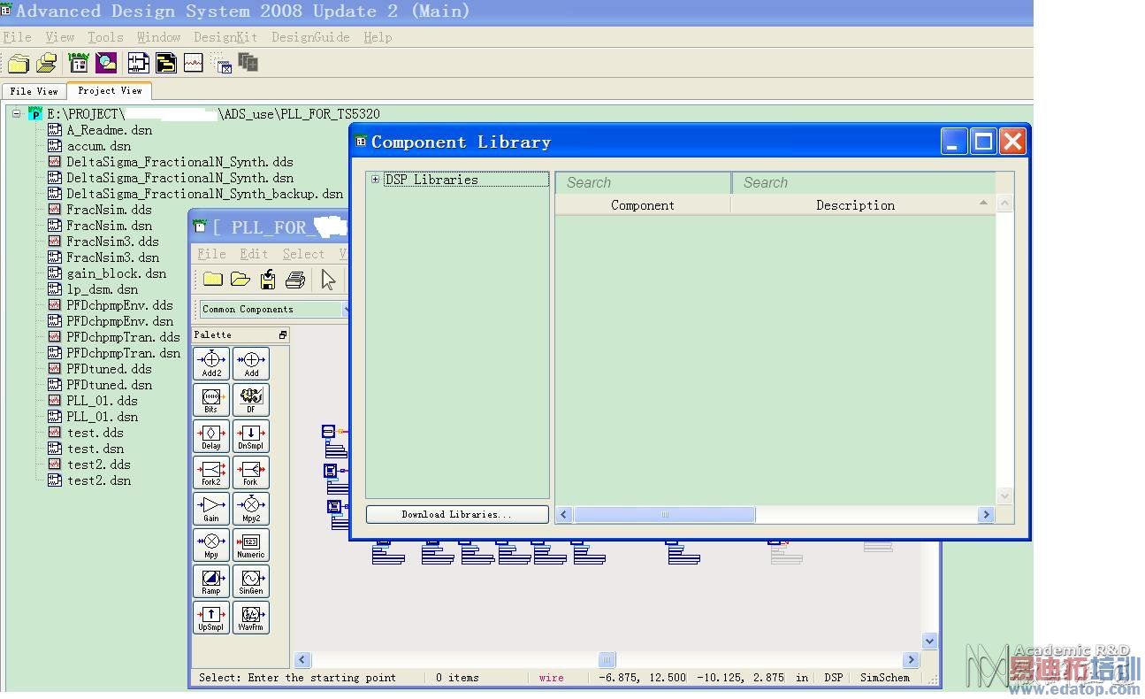Select the DF controller palette button
Screen dimensions: 1145x699
[x=251, y=400]
